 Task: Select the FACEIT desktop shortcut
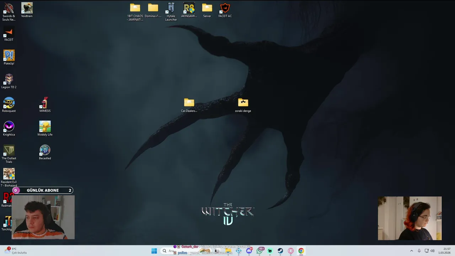click(x=9, y=34)
